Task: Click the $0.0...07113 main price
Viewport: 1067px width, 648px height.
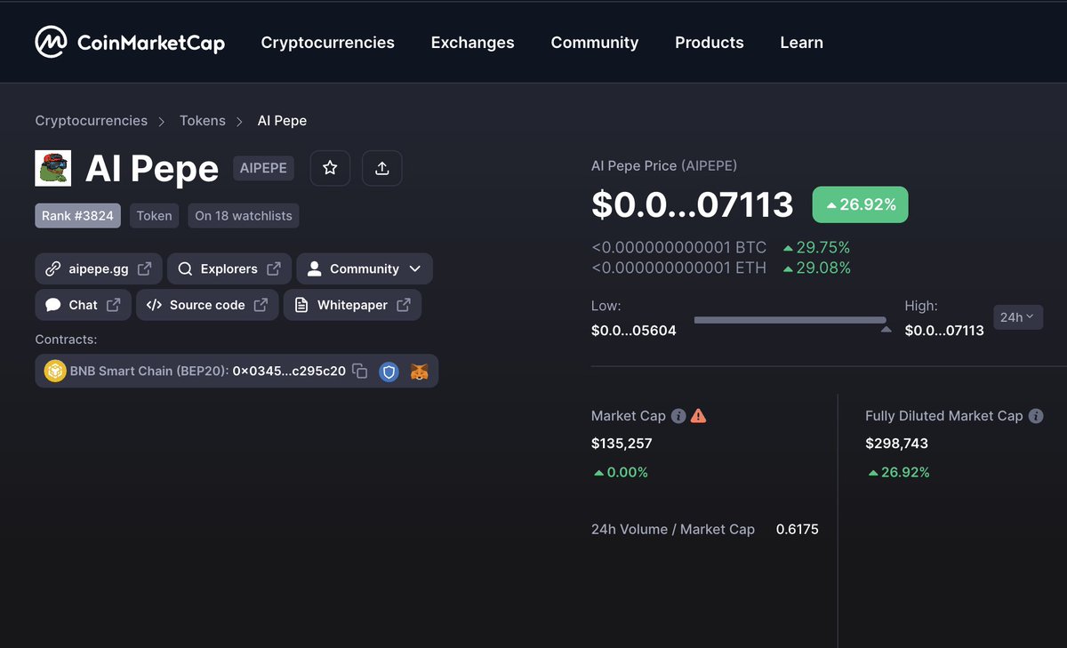Action: [693, 204]
